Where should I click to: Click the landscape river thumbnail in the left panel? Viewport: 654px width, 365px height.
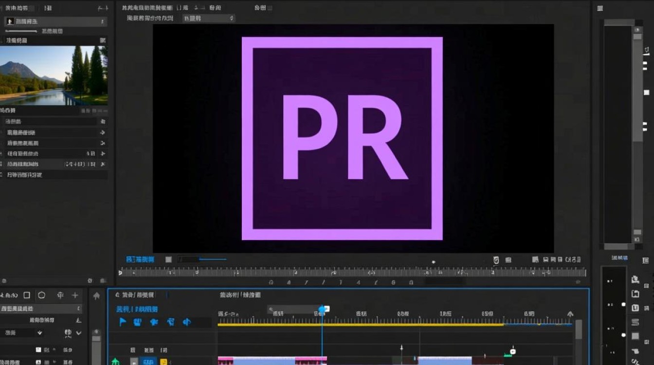click(54, 75)
